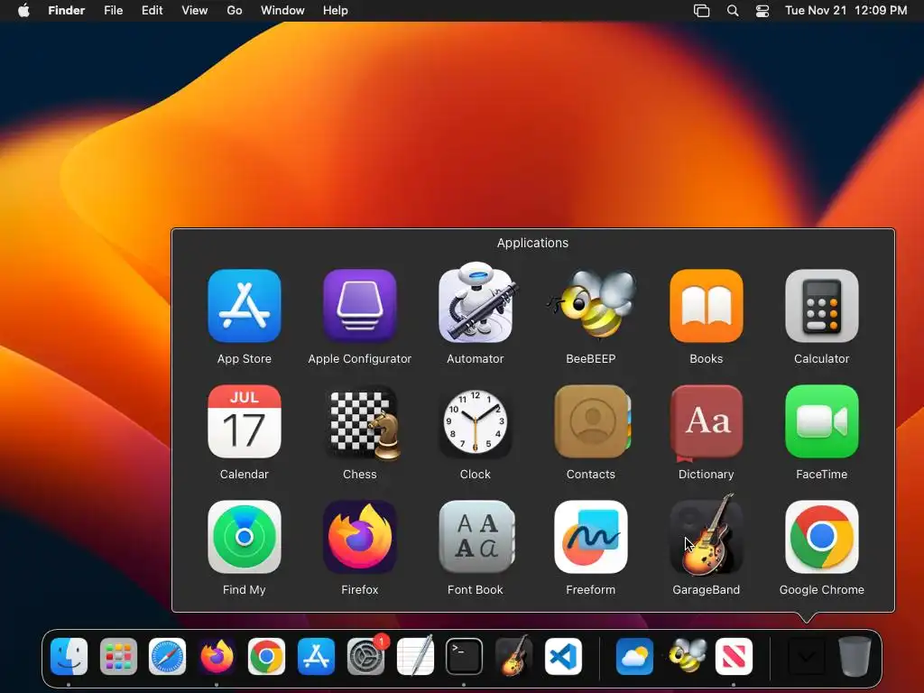The height and width of the screenshot is (693, 924).
Task: Open the Trash in the Dock
Action: [855, 656]
